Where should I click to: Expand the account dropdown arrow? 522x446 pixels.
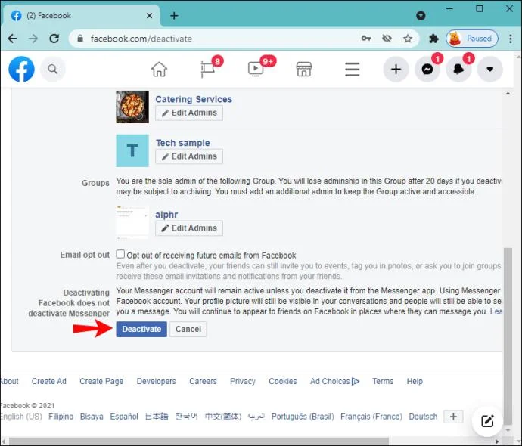(489, 70)
